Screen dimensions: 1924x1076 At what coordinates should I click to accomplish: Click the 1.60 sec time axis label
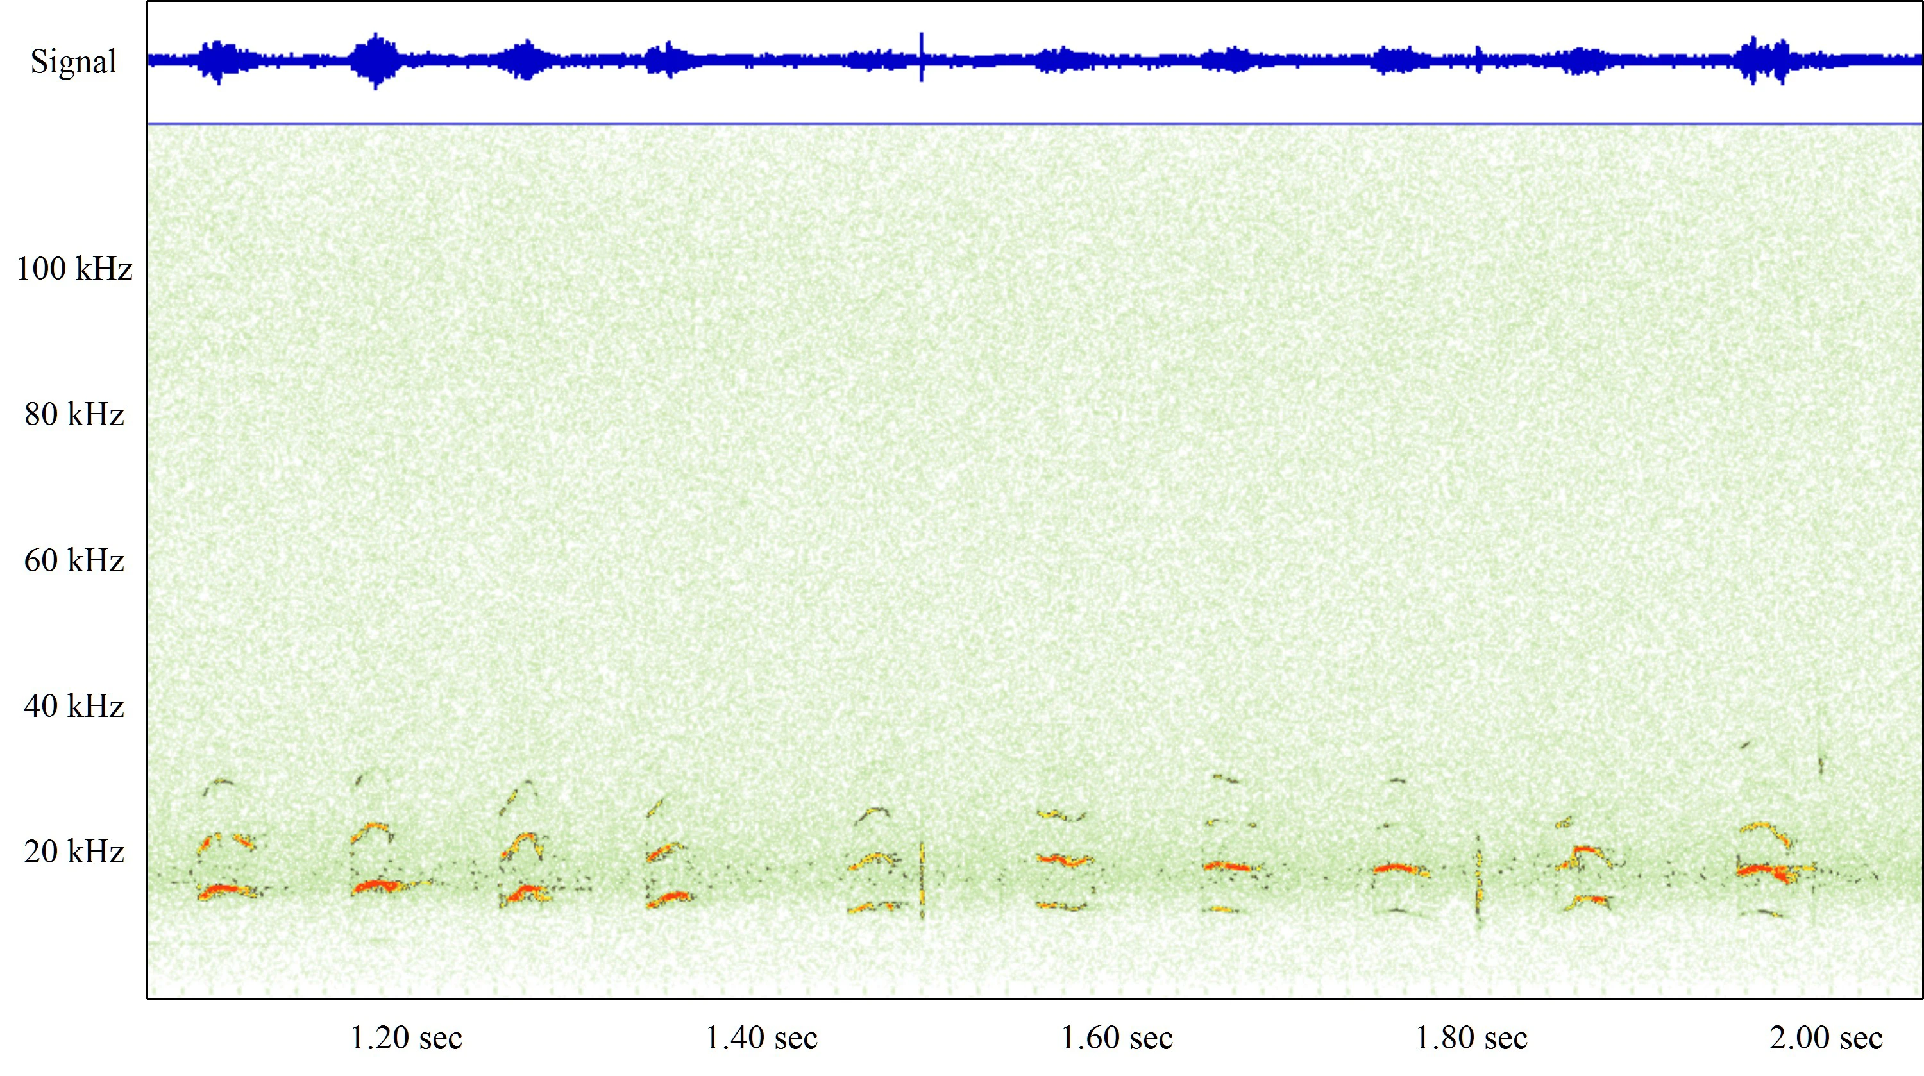click(x=1117, y=1038)
